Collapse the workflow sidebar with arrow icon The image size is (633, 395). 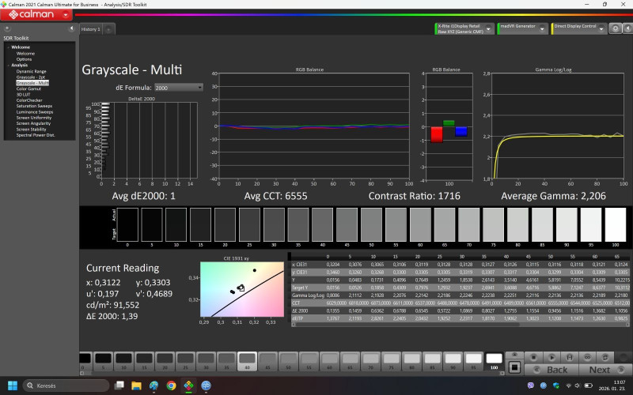click(71, 28)
